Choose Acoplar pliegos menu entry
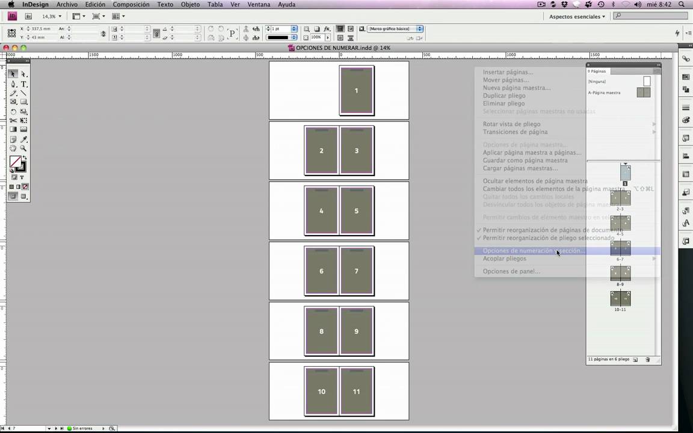693x433 pixels. pos(504,259)
